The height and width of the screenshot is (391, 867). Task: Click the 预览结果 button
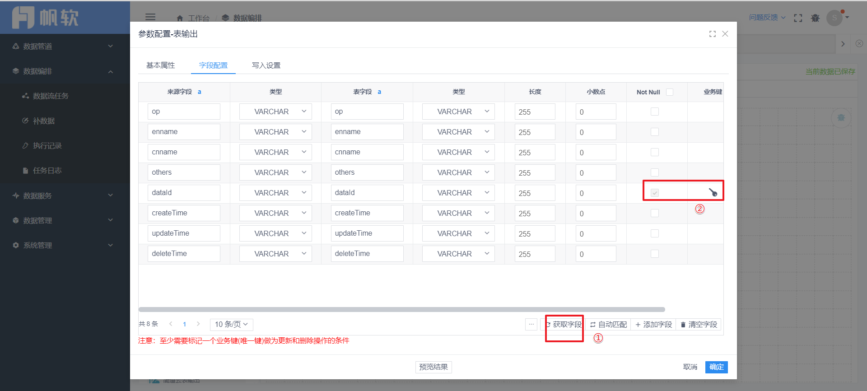coord(433,367)
